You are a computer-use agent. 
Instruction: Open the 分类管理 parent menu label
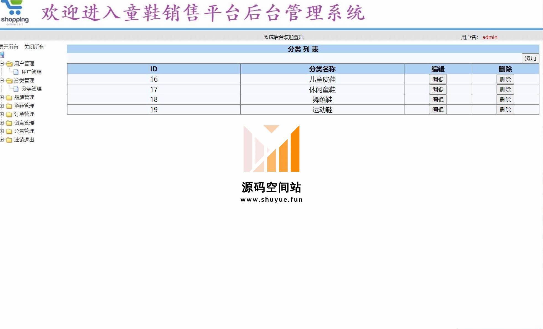24,81
